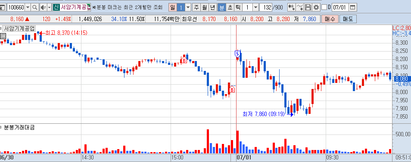411x162 pixels.
Task: Click the add indicator line icon
Action: point(300,7)
